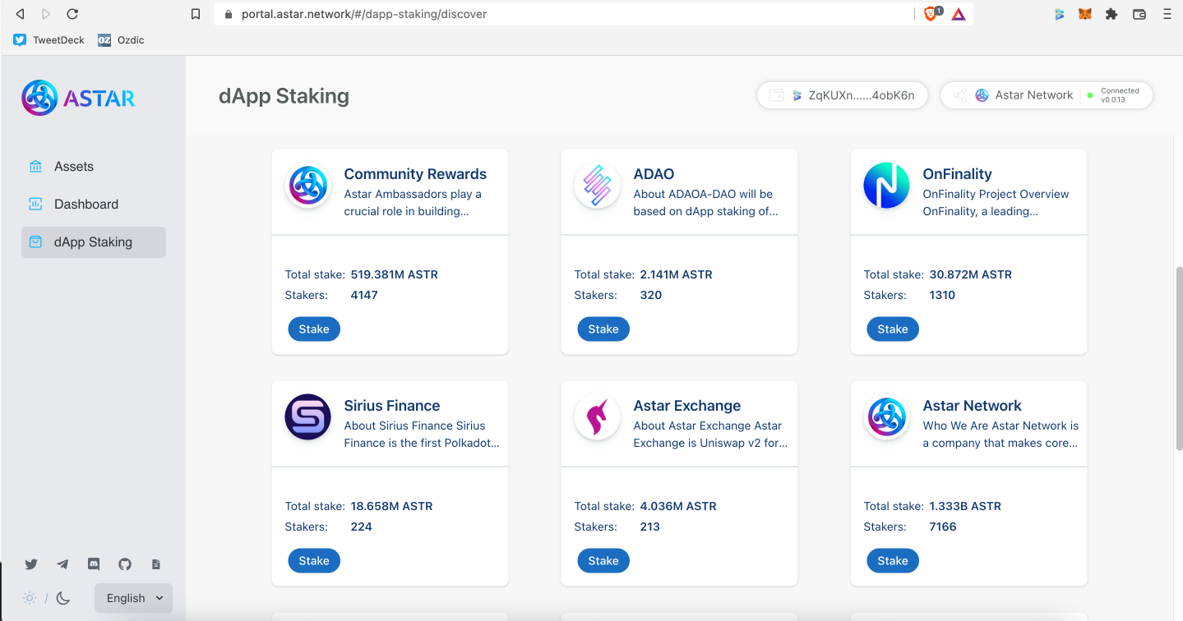This screenshot has height=621, width=1183.
Task: Select stakers count 7166
Action: tap(943, 527)
